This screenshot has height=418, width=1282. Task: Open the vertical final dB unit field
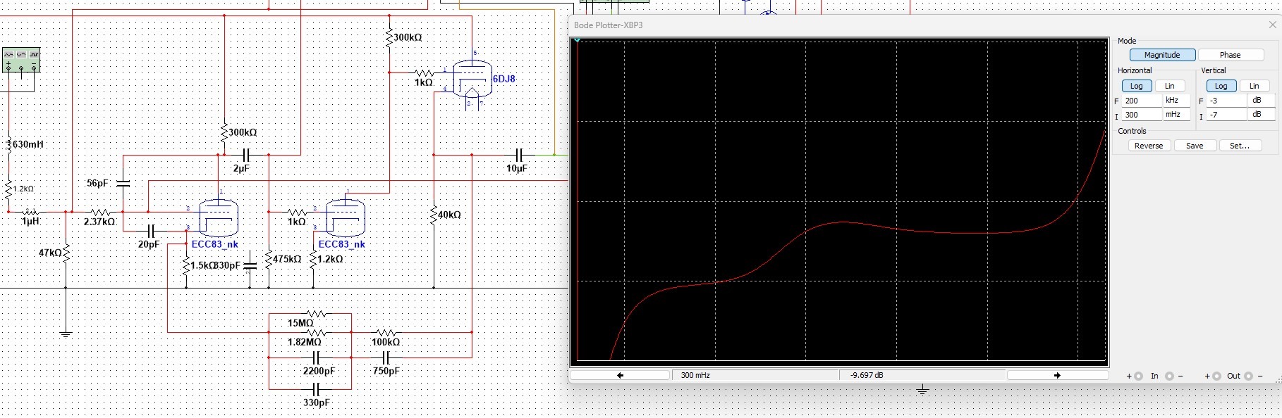pos(1261,100)
